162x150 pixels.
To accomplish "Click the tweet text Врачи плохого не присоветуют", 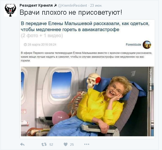I will click(x=71, y=13).
